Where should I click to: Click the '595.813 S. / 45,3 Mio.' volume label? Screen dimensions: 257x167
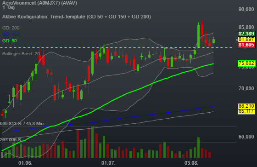[22, 124]
